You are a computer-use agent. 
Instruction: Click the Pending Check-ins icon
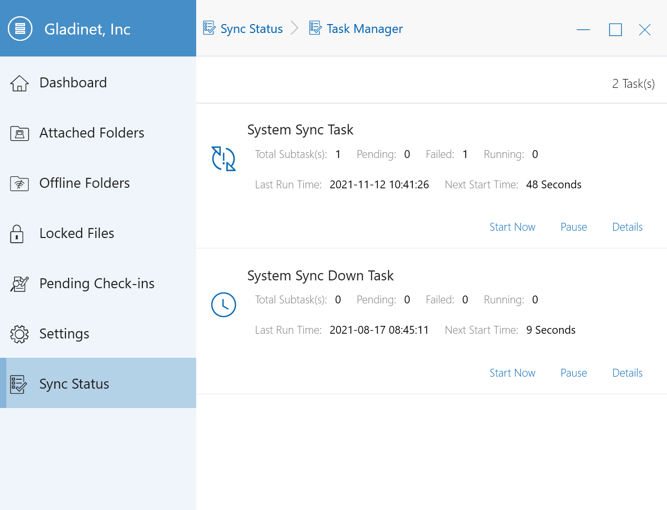click(x=19, y=284)
